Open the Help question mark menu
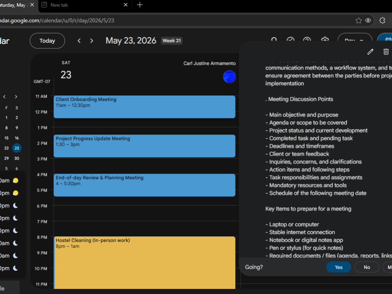 tap(307, 40)
